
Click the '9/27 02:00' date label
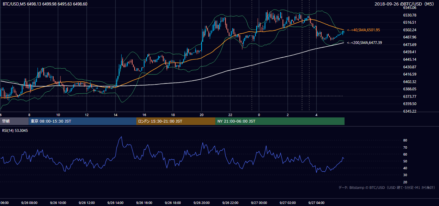[x=287, y=203]
